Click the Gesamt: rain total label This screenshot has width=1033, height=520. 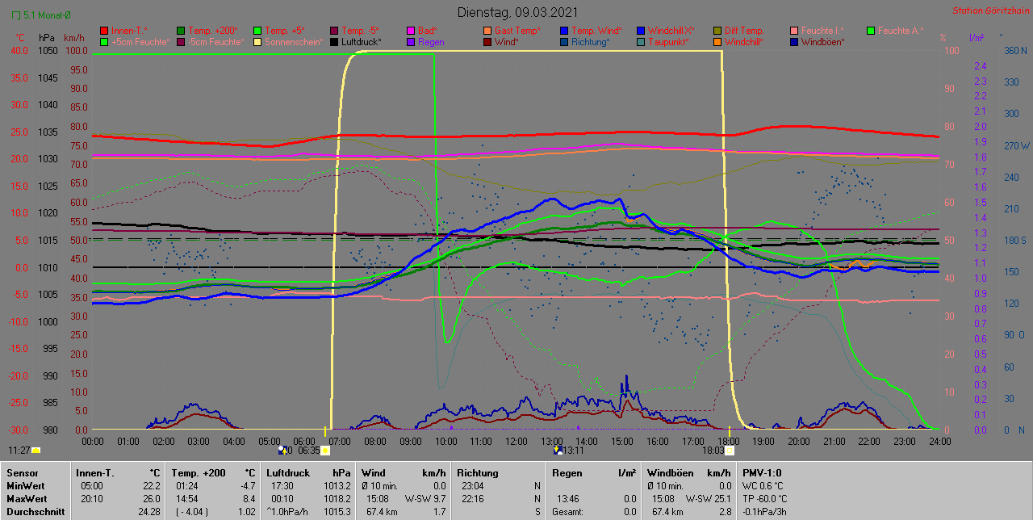point(567,512)
